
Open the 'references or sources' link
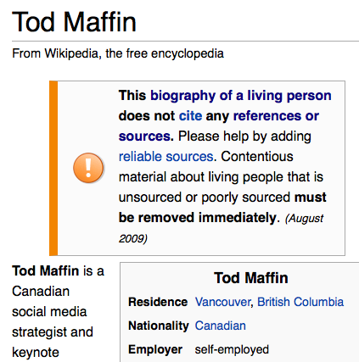pos(219,126)
